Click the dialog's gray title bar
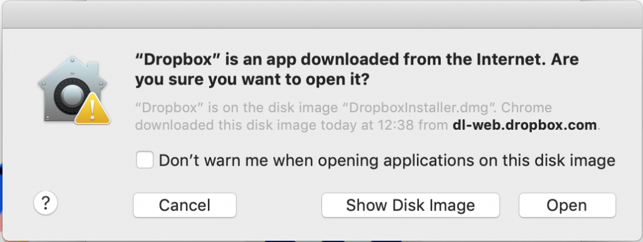 321,15
